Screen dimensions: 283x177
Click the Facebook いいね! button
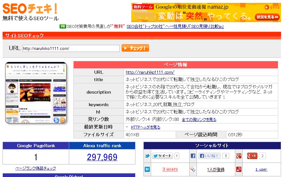point(209,156)
